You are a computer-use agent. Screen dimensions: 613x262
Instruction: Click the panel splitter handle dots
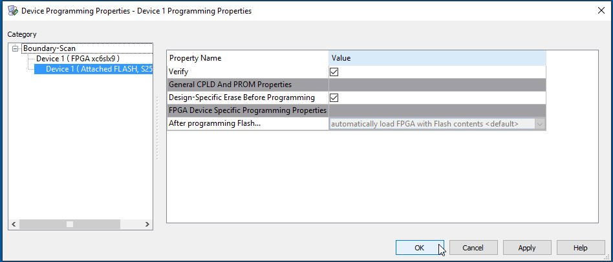tap(158, 129)
